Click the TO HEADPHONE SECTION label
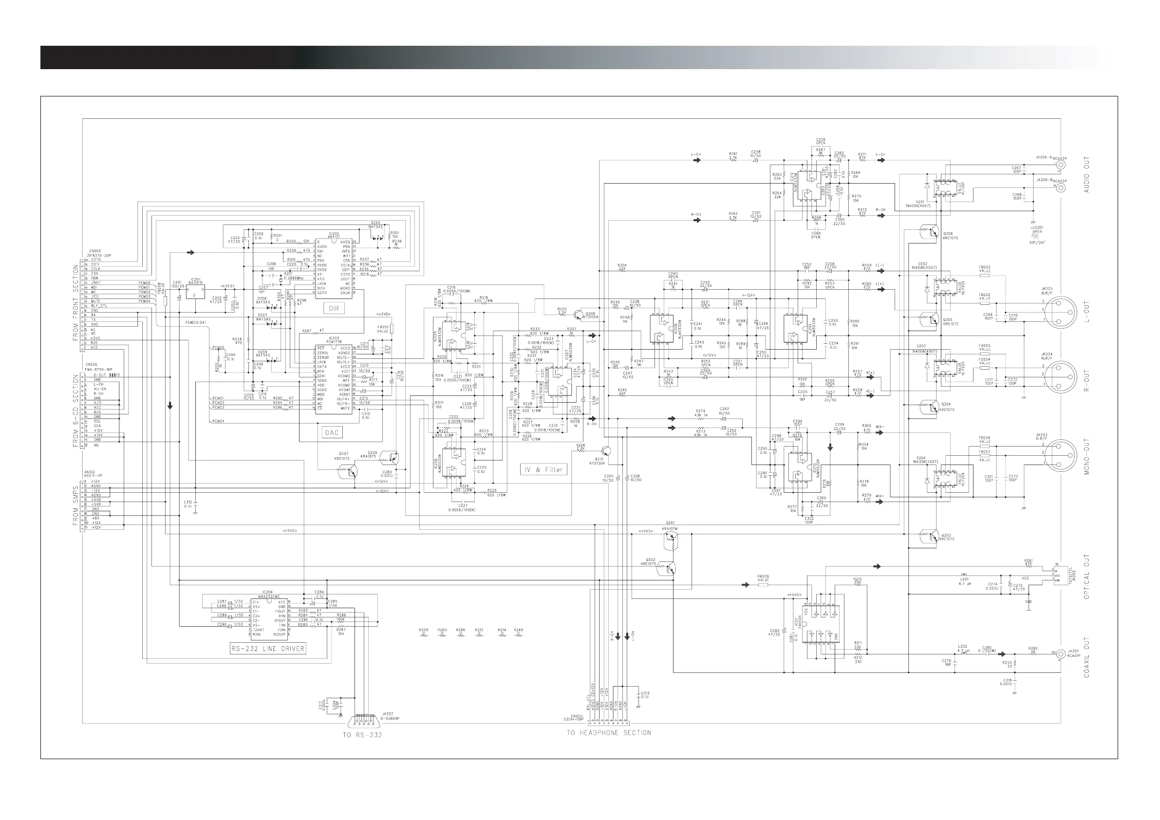Image resolution: width=1160 pixels, height=820 pixels. [x=608, y=732]
